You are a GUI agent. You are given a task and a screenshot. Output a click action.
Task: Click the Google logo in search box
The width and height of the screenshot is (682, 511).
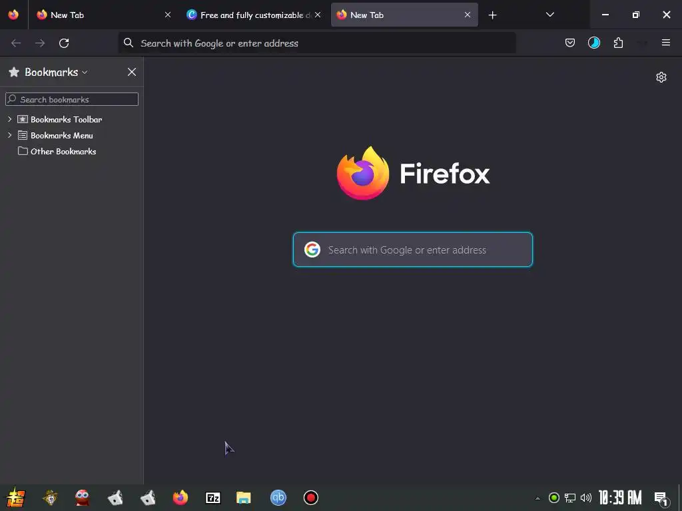[312, 250]
